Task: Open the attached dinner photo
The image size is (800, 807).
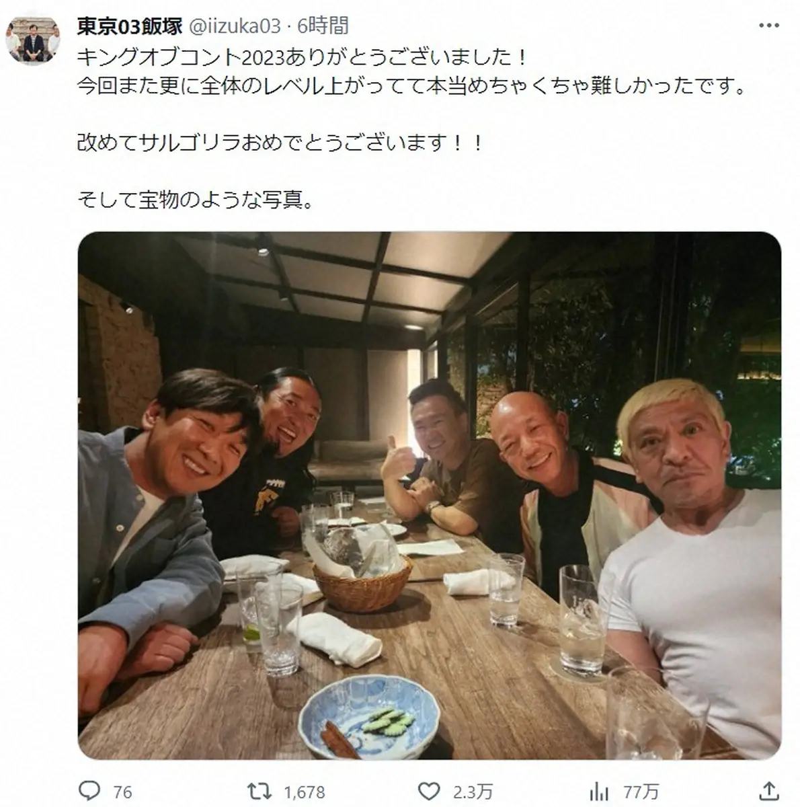Action: tap(430, 496)
